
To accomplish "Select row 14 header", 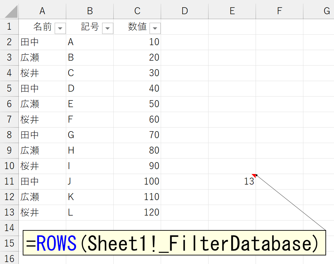I will 9,228.
